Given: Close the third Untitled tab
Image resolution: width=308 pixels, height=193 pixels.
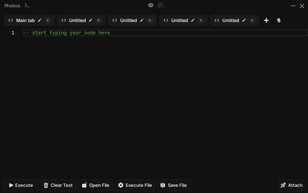Looking at the screenshot, I should coord(201,20).
